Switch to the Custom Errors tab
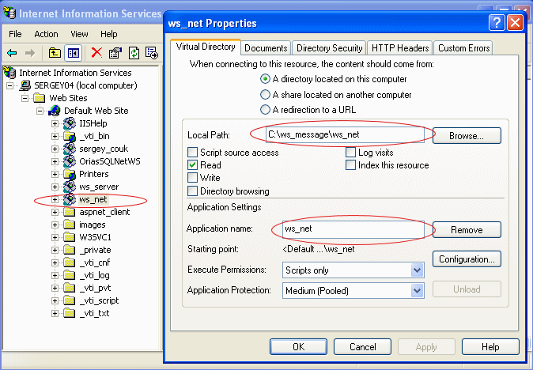This screenshot has width=533, height=370. point(463,48)
